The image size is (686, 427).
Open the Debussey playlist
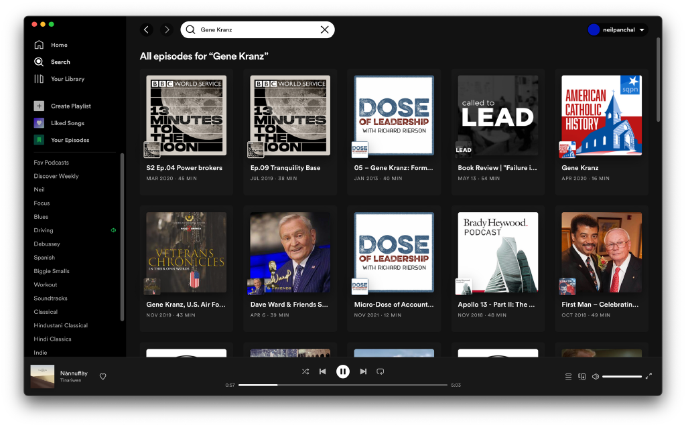coord(47,244)
